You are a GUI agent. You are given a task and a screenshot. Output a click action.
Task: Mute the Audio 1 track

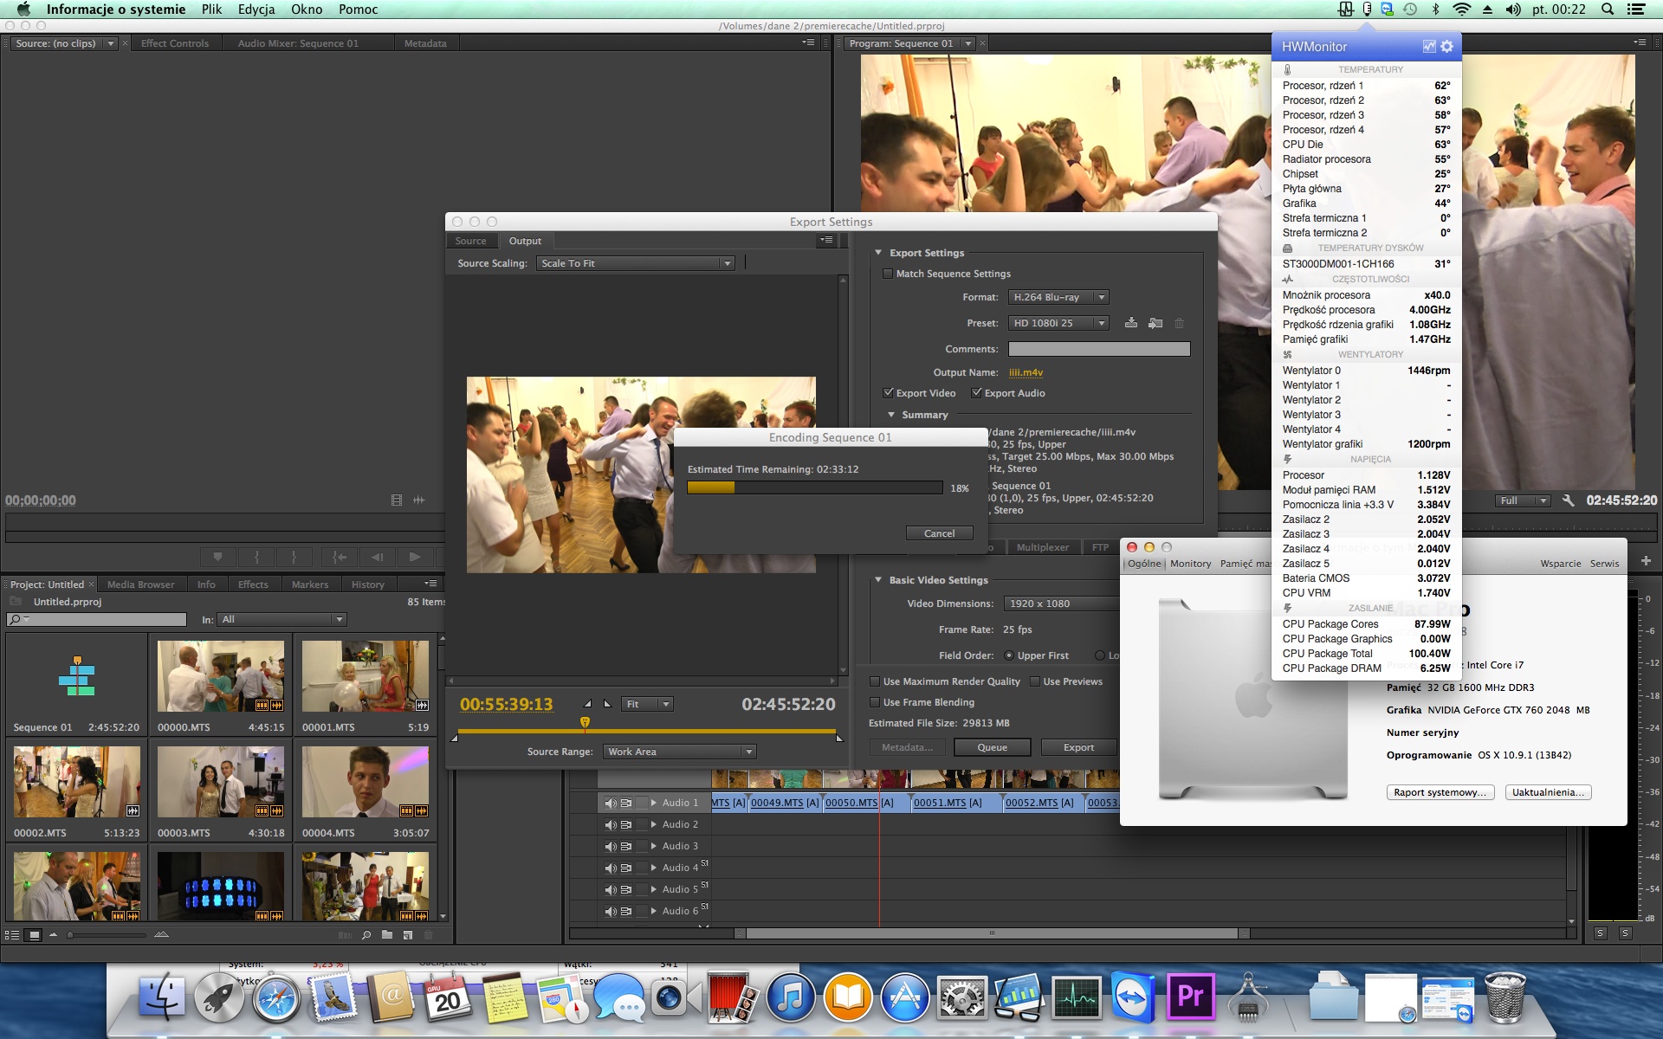tap(611, 803)
